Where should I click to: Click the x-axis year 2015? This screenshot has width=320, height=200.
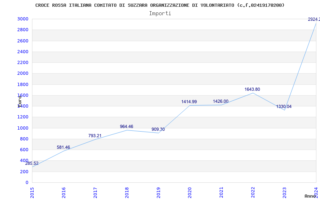pos(32,193)
